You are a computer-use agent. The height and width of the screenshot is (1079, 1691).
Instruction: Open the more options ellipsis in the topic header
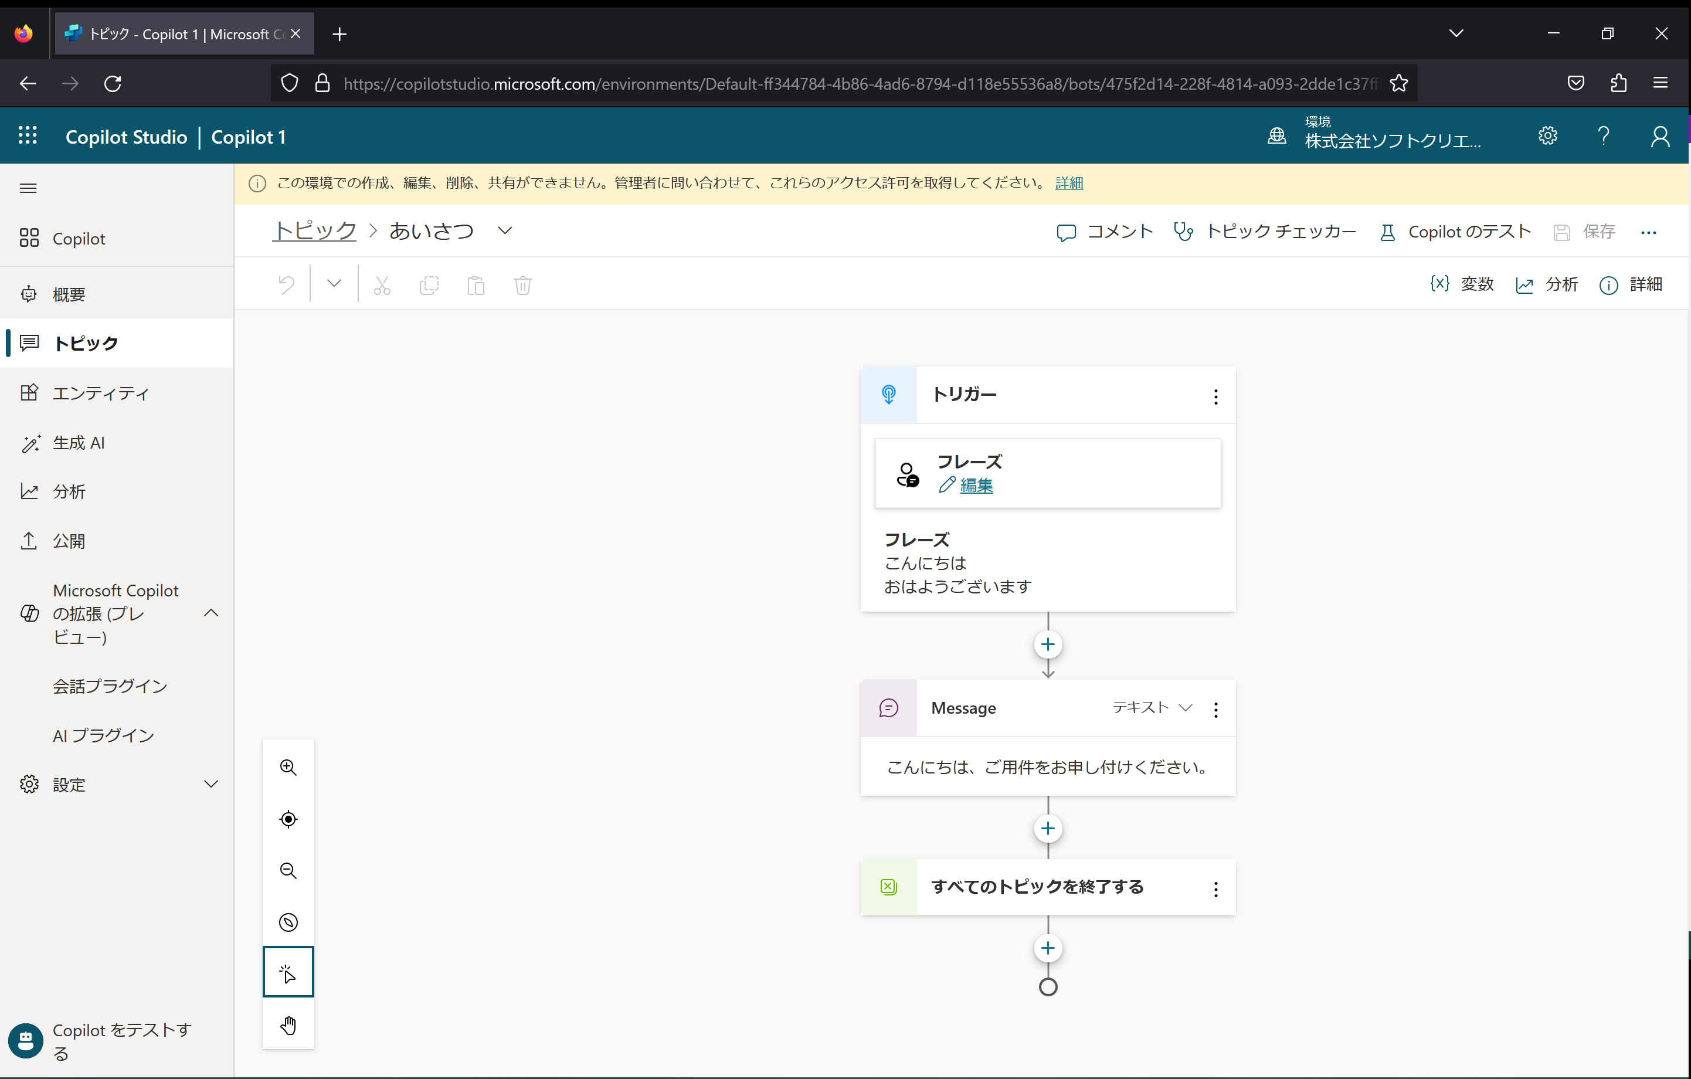pyautogui.click(x=1649, y=233)
